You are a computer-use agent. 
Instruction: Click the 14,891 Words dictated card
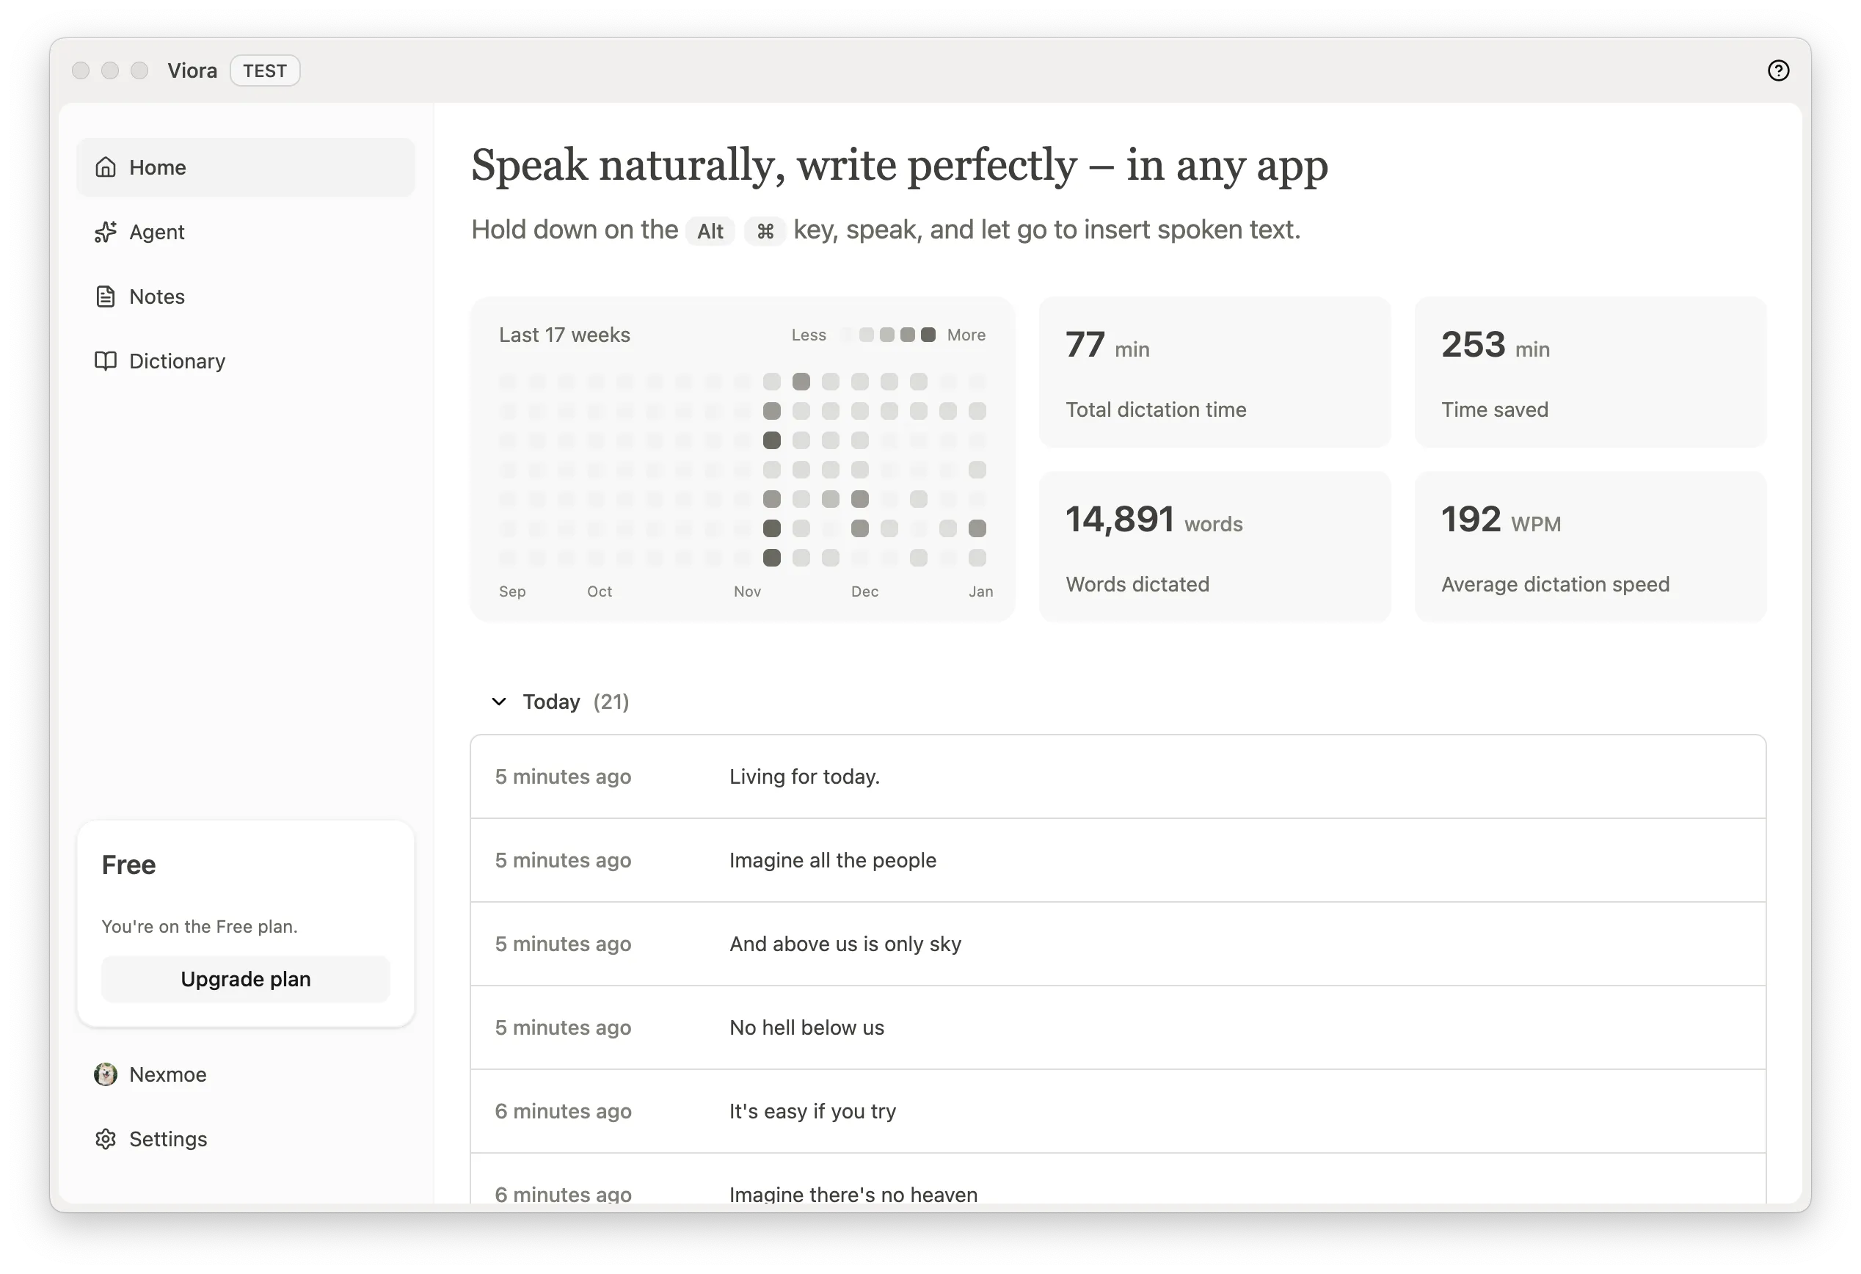pyautogui.click(x=1214, y=546)
